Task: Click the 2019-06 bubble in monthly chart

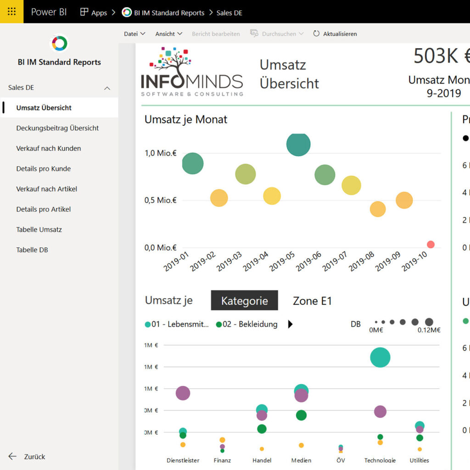Action: point(325,175)
